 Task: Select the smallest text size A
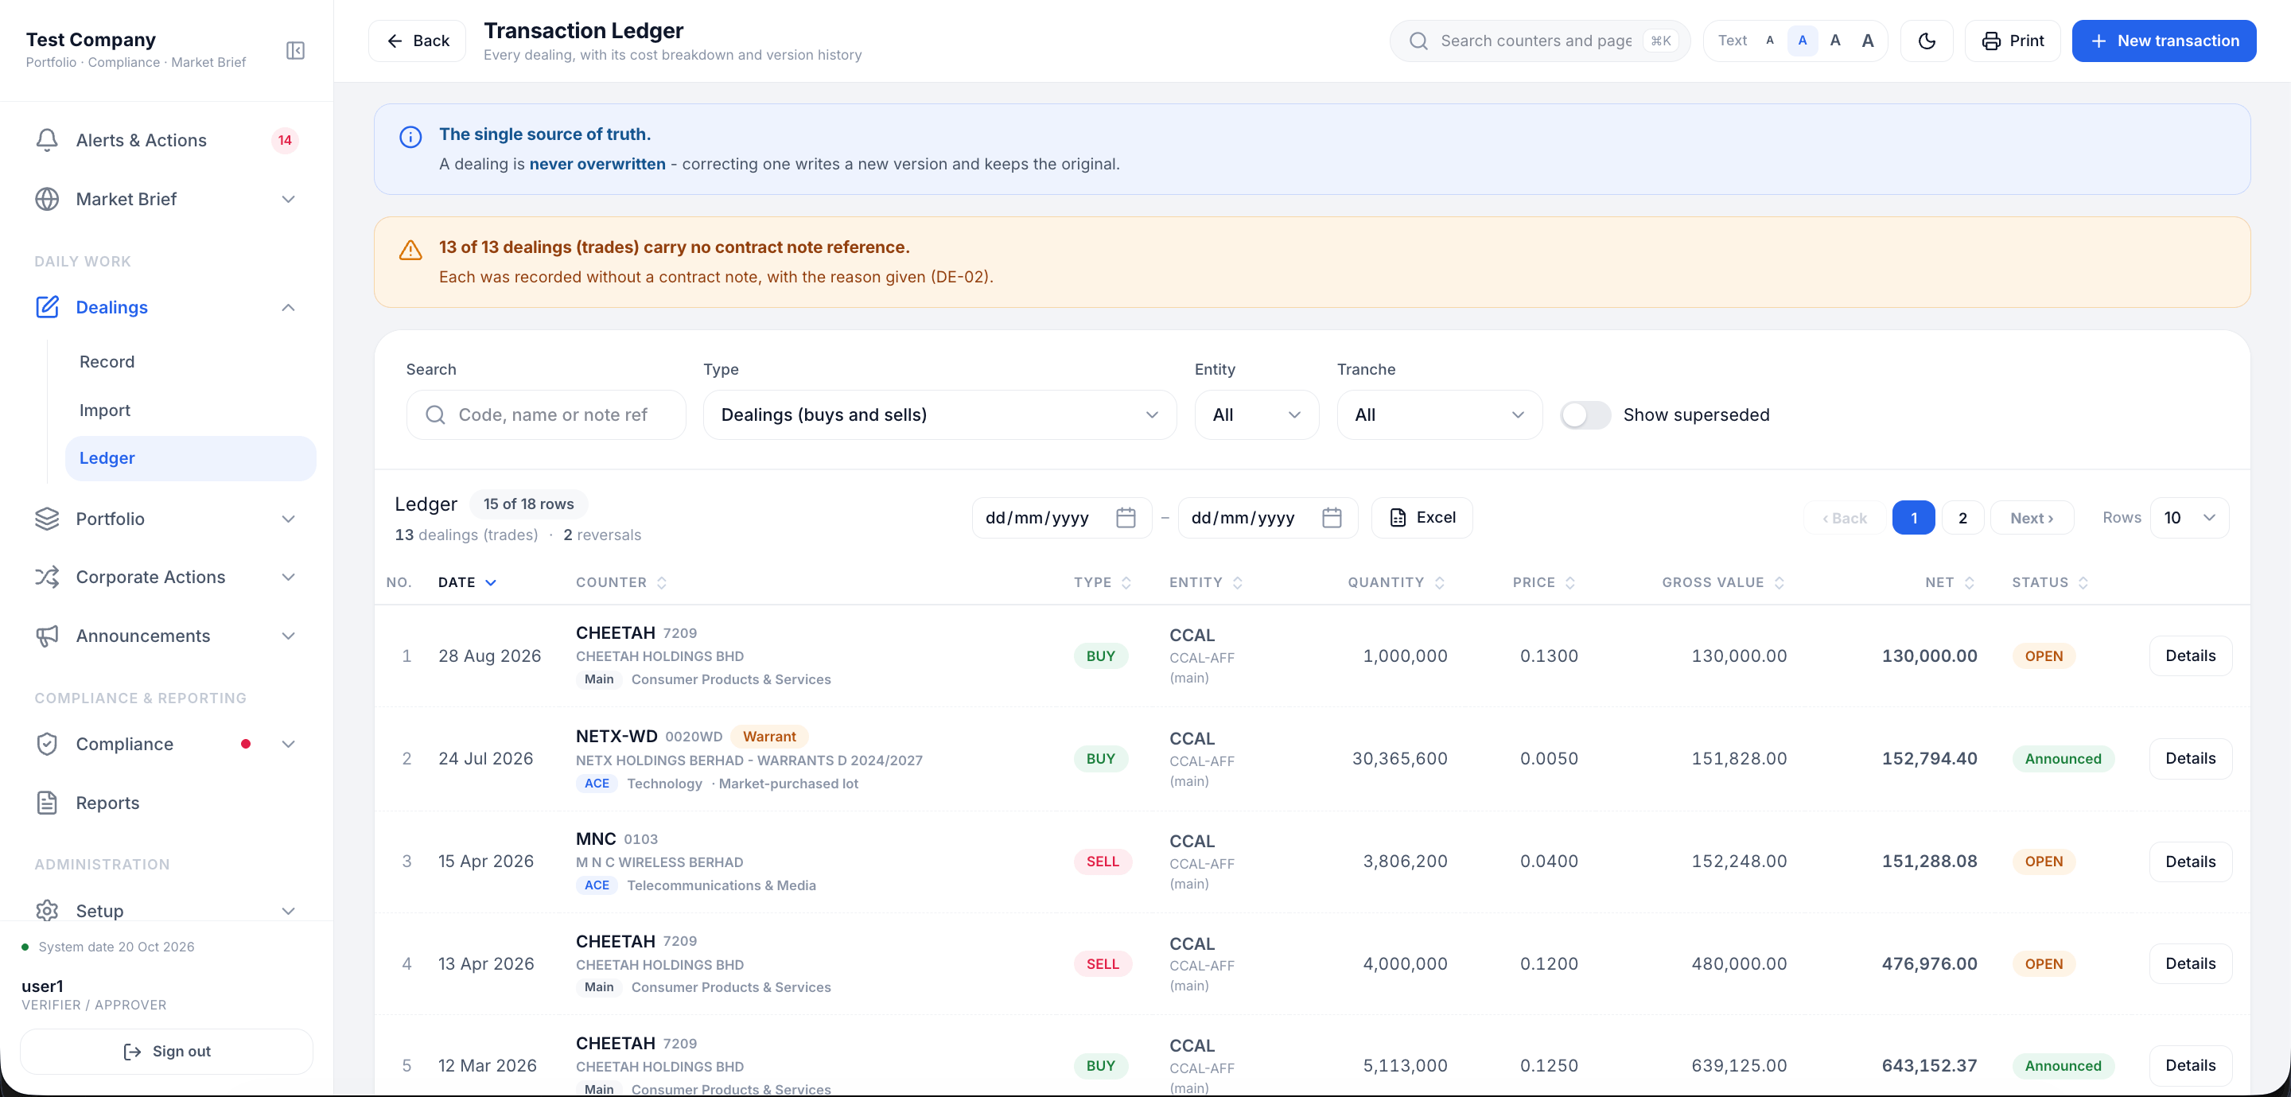click(1770, 41)
